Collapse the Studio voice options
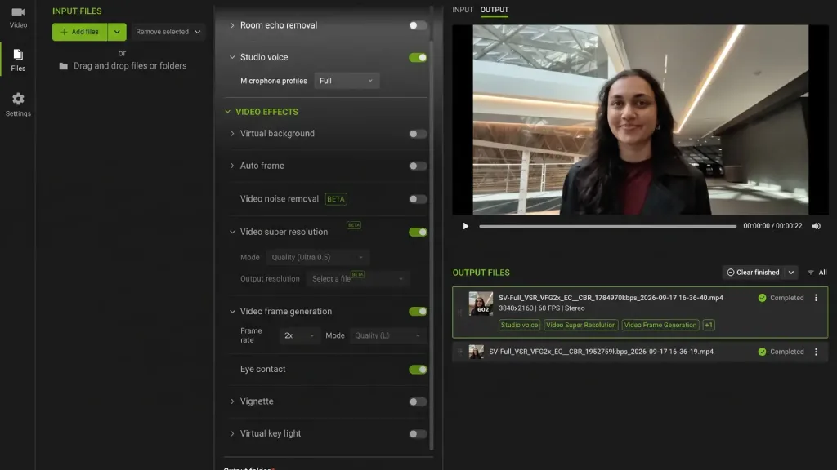 point(232,57)
